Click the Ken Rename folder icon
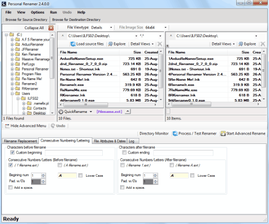 (17, 54)
